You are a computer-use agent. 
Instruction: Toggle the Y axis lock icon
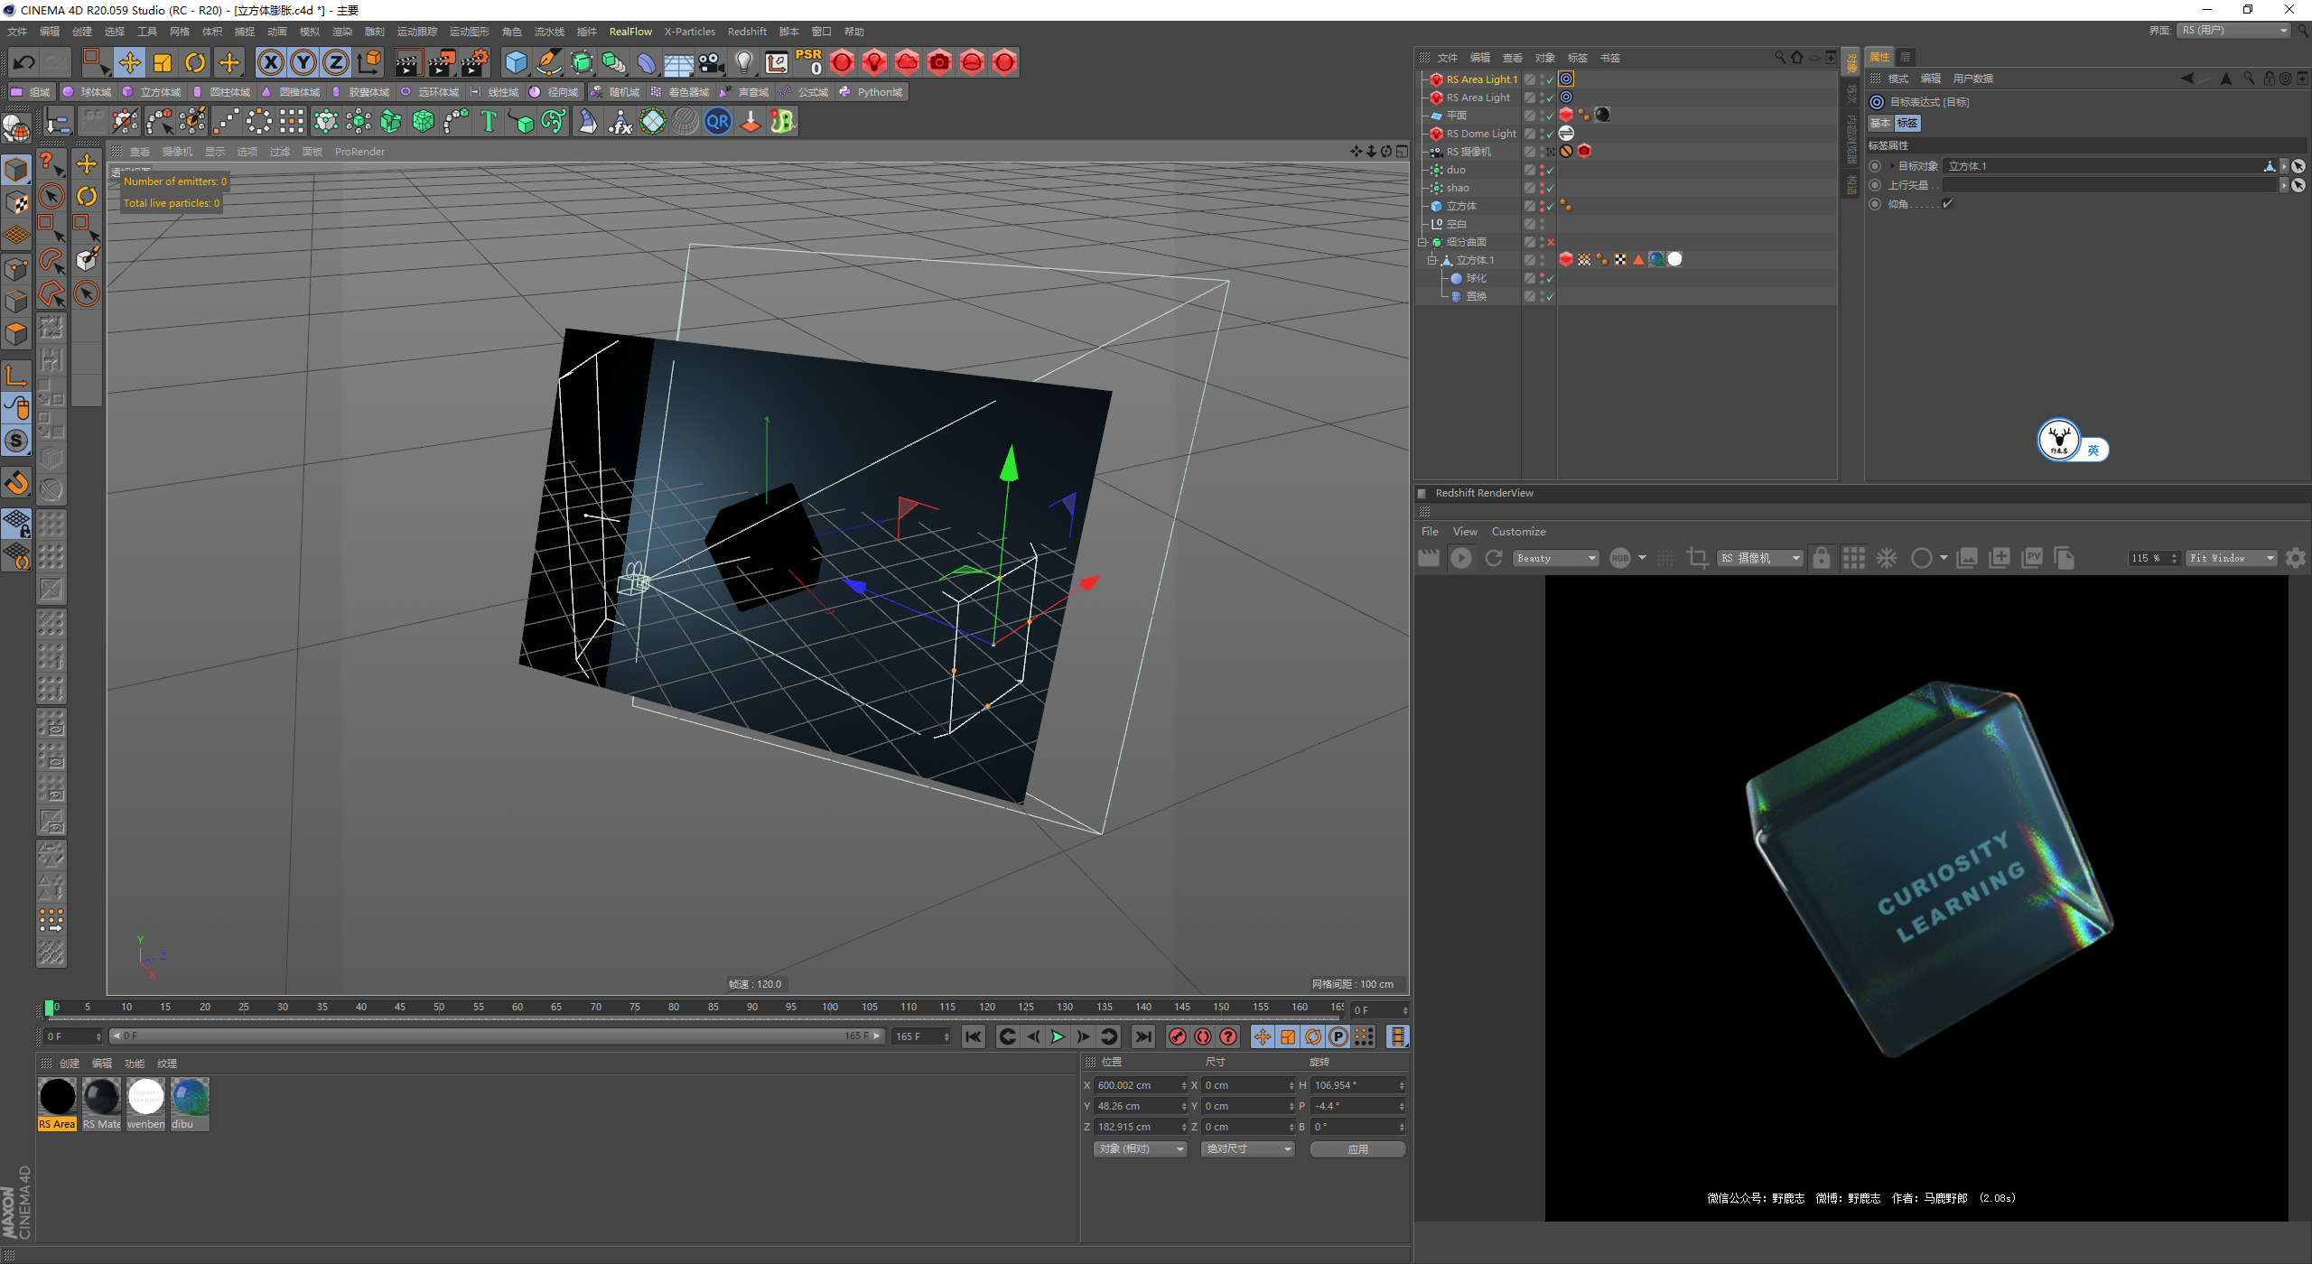(x=303, y=62)
